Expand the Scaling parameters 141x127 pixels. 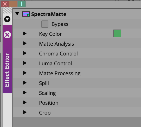coord(25,93)
